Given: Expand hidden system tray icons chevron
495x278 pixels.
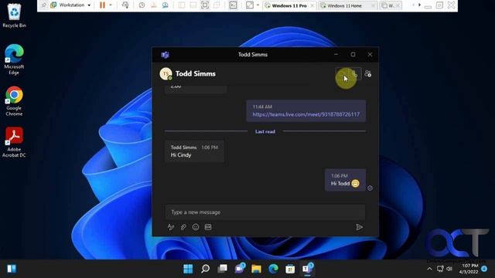Looking at the screenshot, I should tap(429, 269).
